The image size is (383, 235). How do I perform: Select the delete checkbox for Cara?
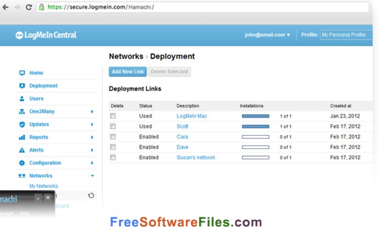(113, 137)
